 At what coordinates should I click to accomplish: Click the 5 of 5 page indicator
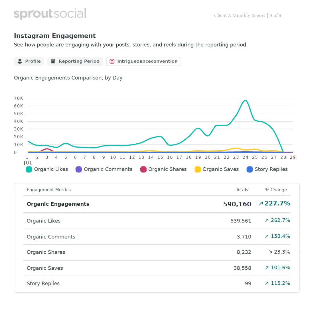tap(275, 16)
